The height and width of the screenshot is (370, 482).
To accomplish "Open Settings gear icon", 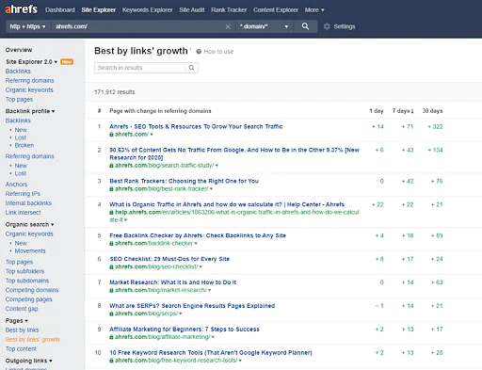I will (327, 26).
